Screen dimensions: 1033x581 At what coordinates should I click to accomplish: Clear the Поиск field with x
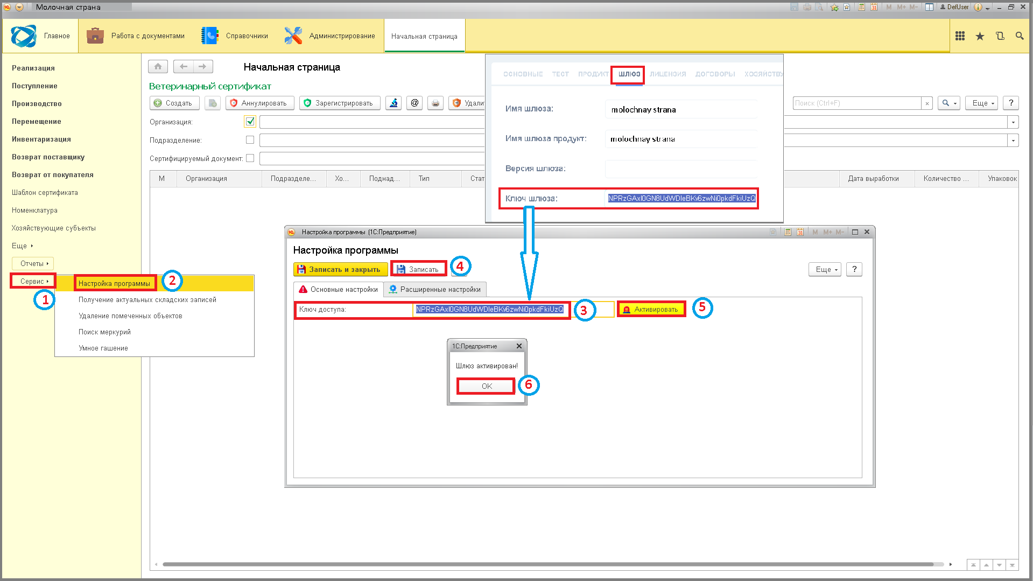click(x=927, y=103)
